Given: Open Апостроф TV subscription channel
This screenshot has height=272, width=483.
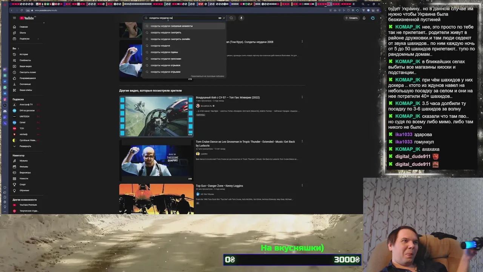Looking at the screenshot, I should tap(26, 105).
